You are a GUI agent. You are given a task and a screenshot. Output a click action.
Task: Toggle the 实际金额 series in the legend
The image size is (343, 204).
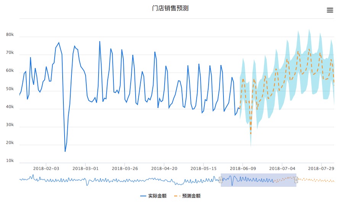click(x=153, y=196)
